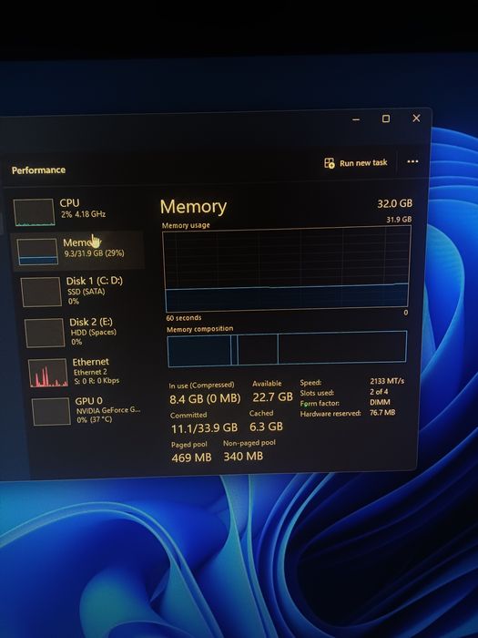
Task: Click the Cached 6.3 GB value
Action: pos(266,427)
